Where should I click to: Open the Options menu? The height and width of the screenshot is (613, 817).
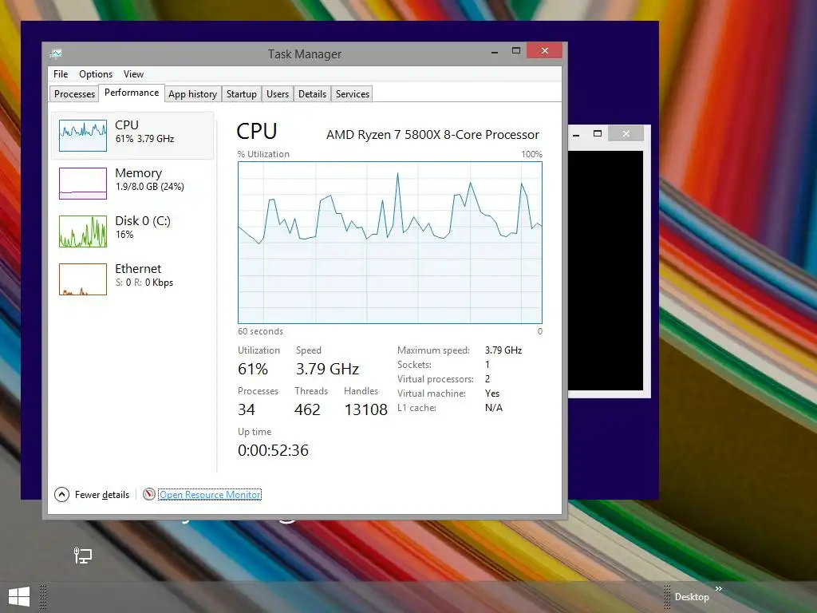96,74
